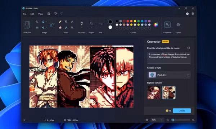Open the account profile icon
Screen dimensions: 216x129
[187, 14]
